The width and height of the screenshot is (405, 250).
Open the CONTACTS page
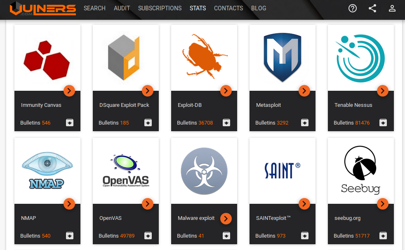click(x=228, y=8)
